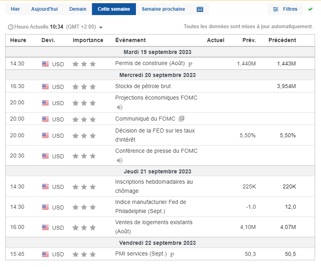This screenshot has width=321, height=267.
Task: Click the US flag for Stocks de pétrole brut
Action: tap(46, 86)
